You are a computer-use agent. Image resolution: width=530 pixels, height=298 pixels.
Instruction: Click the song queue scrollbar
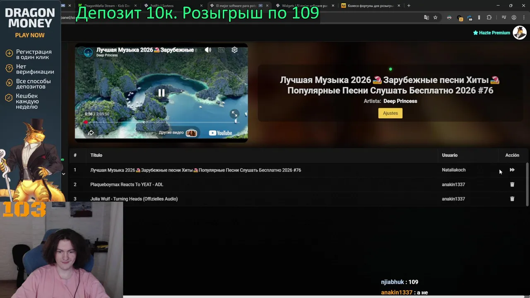527,183
